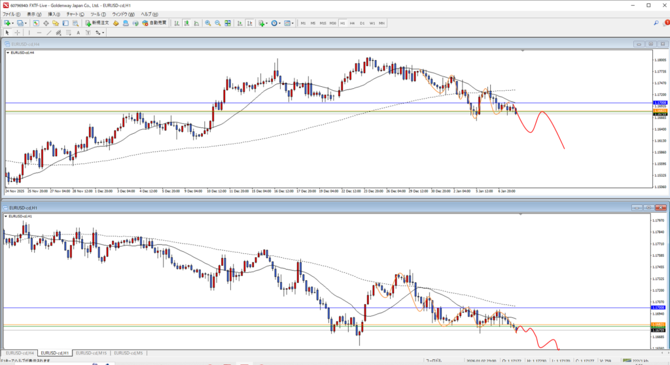Select the crosshair cursor tool
This screenshot has width=670, height=365.
(x=17, y=33)
